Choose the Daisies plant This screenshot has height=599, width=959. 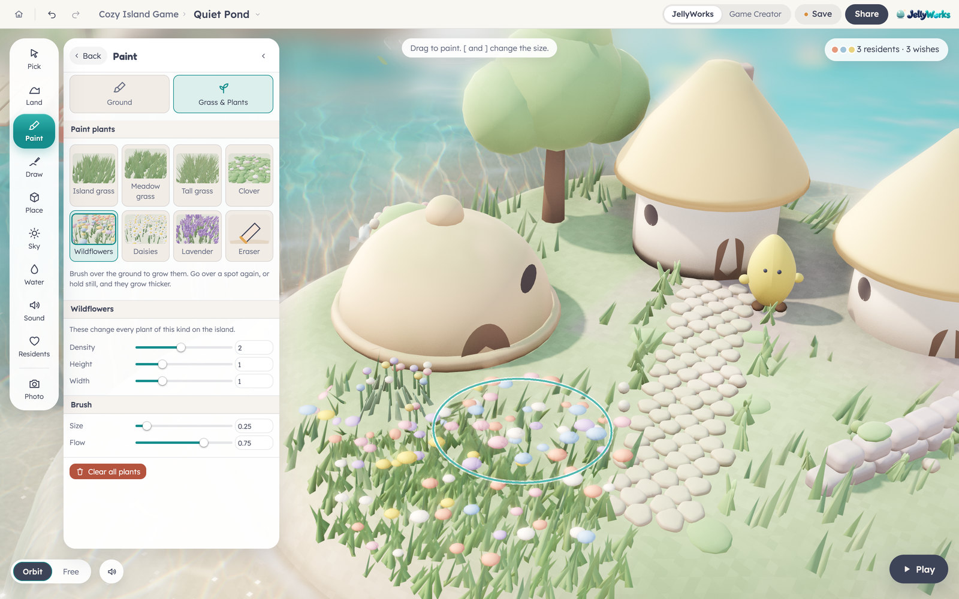(x=146, y=236)
